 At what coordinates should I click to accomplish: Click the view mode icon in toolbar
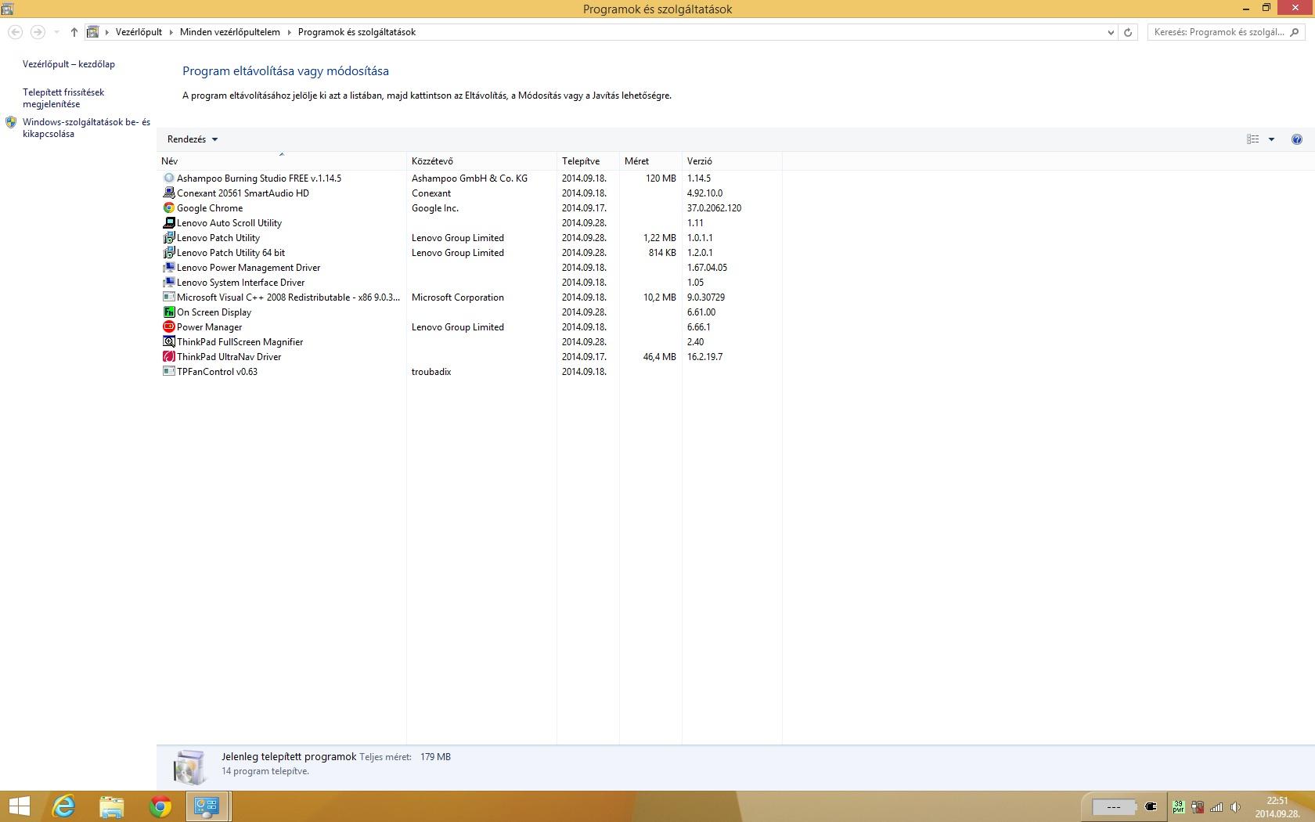[x=1252, y=139]
